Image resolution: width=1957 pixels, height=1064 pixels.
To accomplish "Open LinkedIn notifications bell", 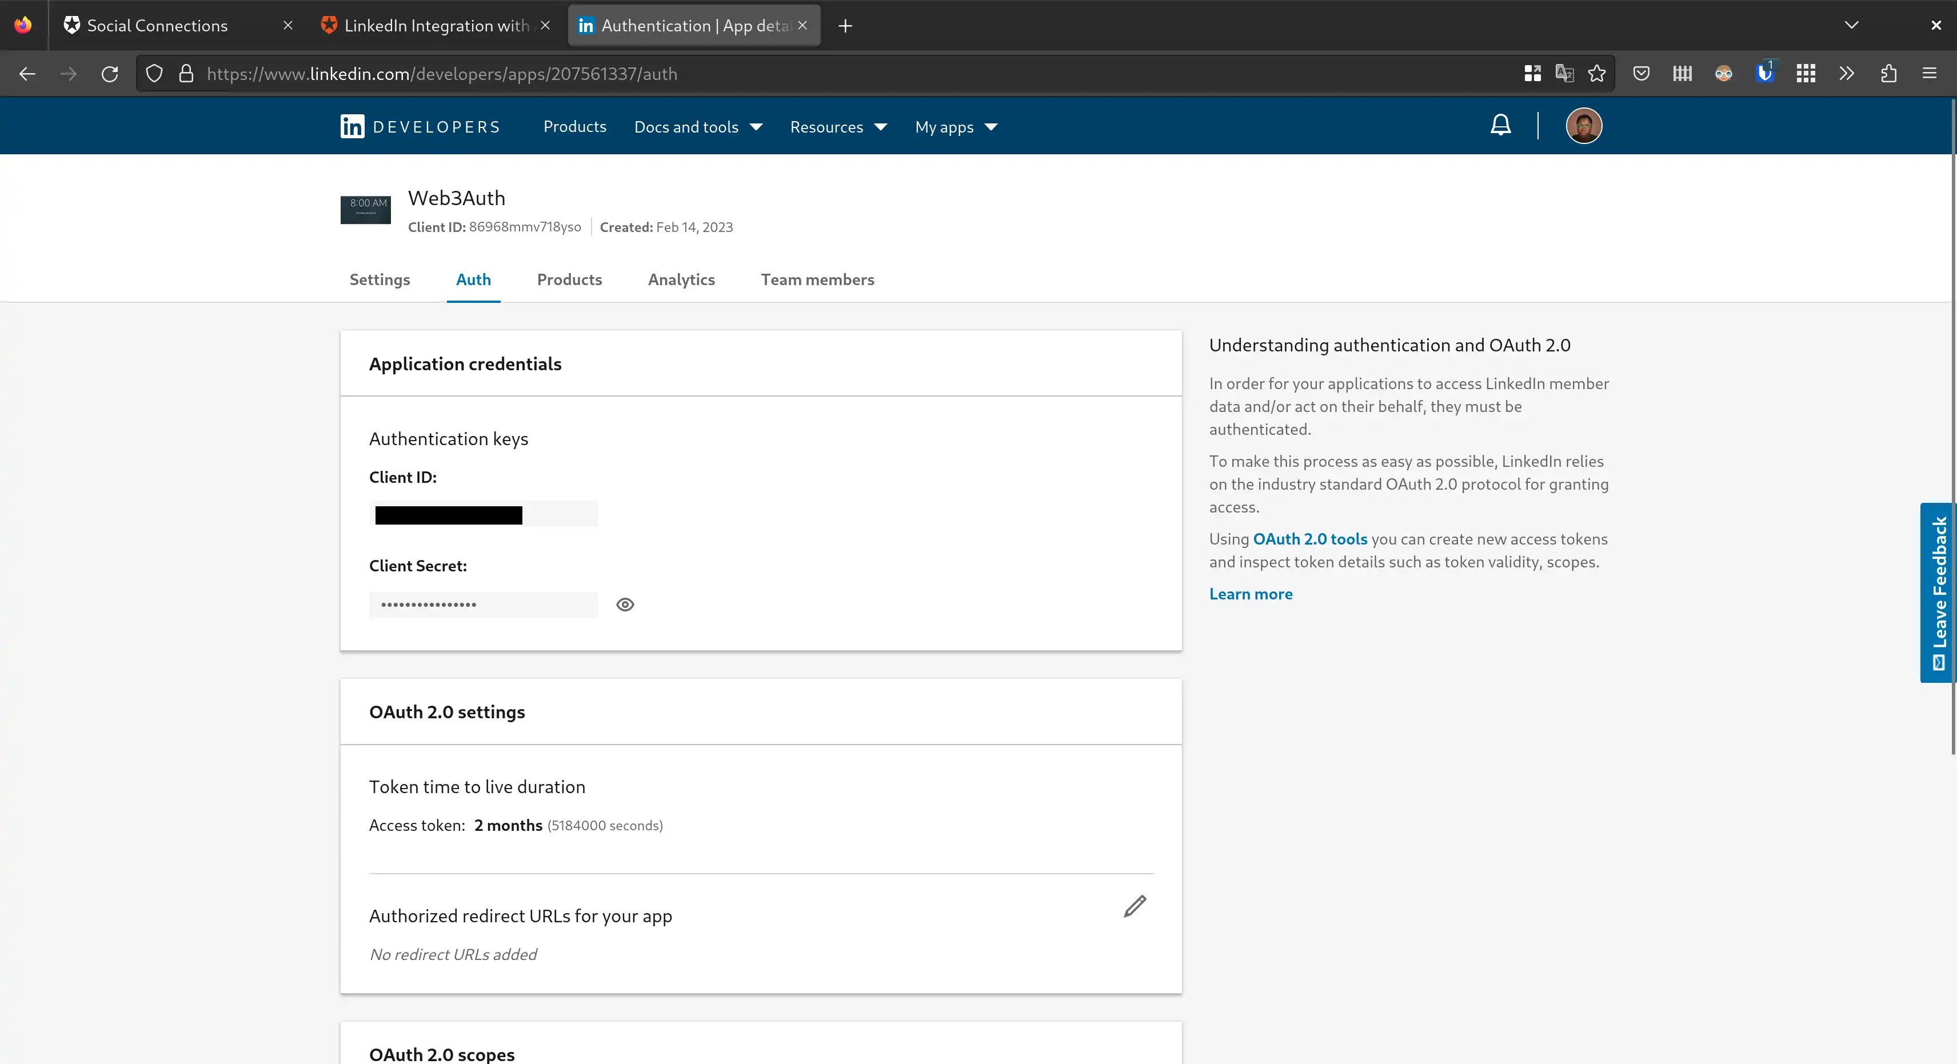I will click(x=1500, y=125).
